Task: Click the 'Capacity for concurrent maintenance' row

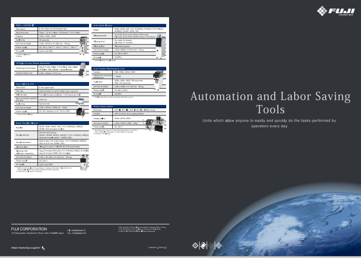Action: pyautogui.click(x=129, y=76)
